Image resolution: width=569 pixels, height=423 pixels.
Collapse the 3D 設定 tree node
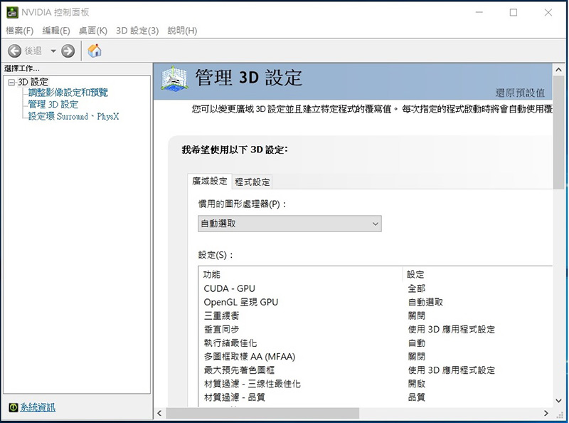click(11, 83)
